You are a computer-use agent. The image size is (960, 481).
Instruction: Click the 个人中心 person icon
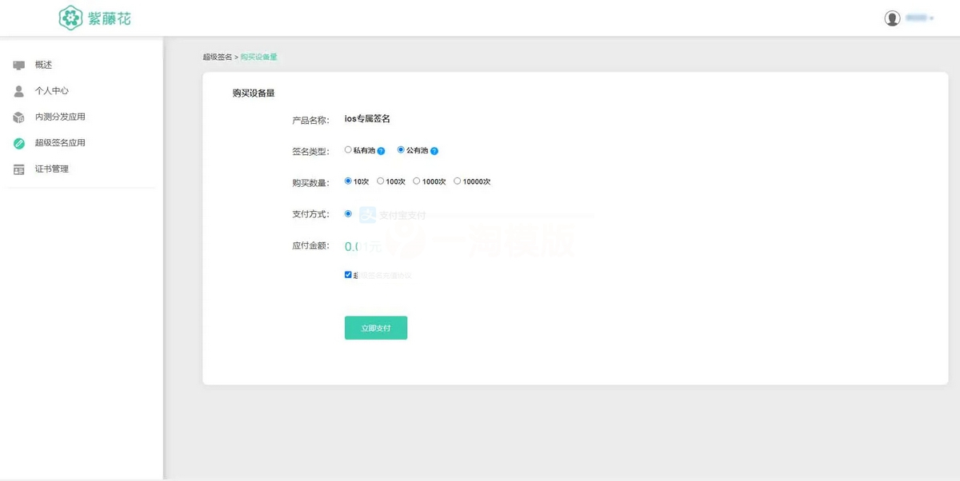coord(18,90)
